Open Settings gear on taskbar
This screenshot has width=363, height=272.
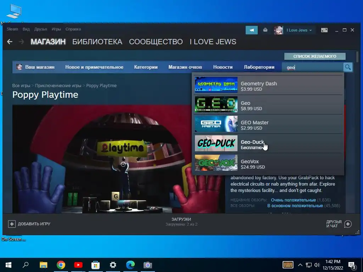point(113,265)
